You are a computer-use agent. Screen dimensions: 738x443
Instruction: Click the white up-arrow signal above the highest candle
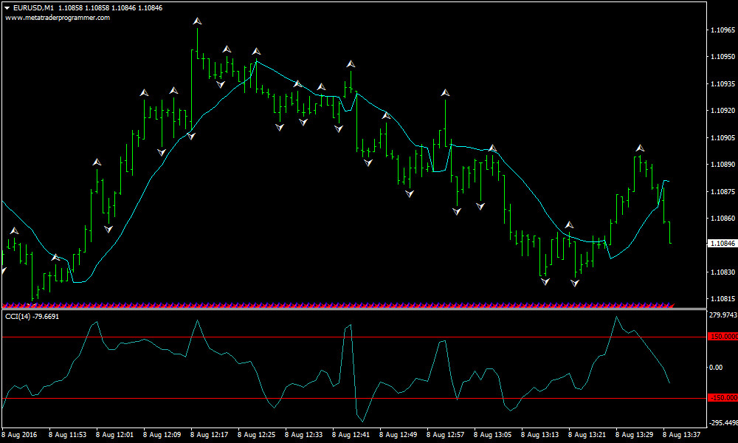coord(196,21)
